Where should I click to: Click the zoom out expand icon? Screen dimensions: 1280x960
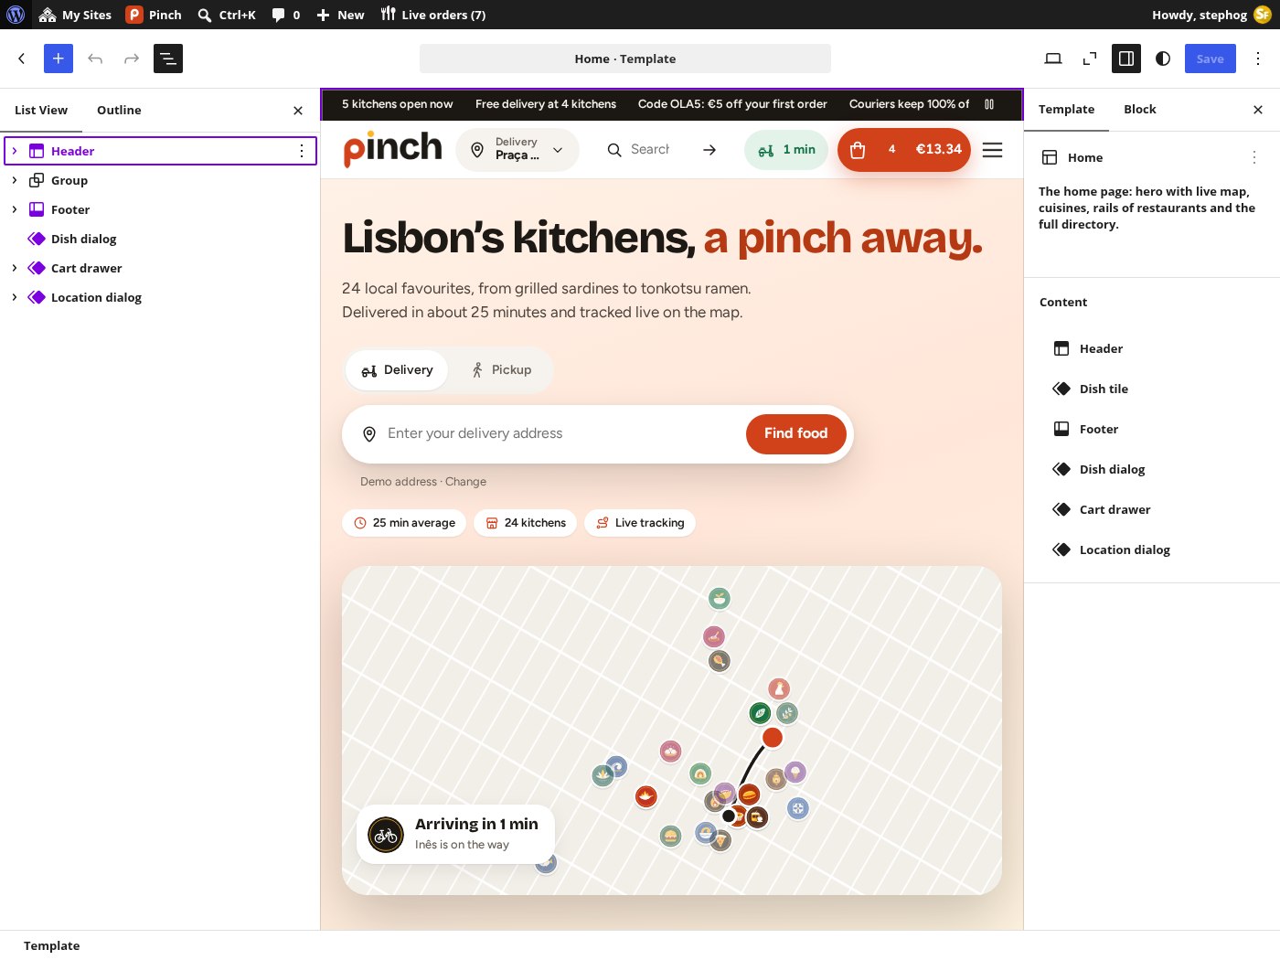click(x=1090, y=59)
